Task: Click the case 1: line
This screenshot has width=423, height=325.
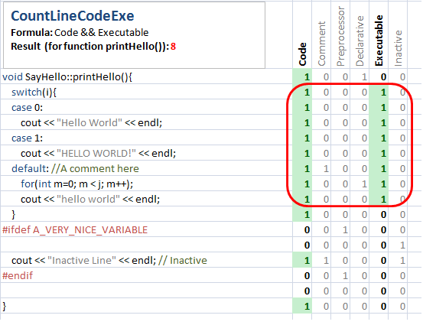Action: pos(27,138)
